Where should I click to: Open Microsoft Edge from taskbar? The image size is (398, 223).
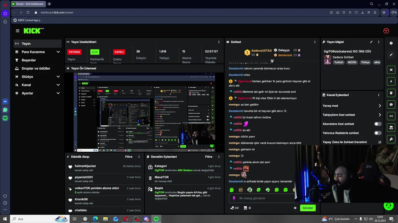pyautogui.click(x=95, y=219)
